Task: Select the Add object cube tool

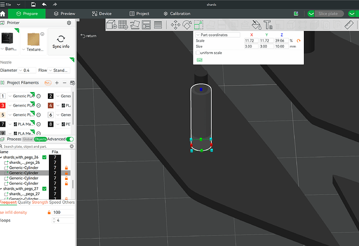Action: (112, 25)
